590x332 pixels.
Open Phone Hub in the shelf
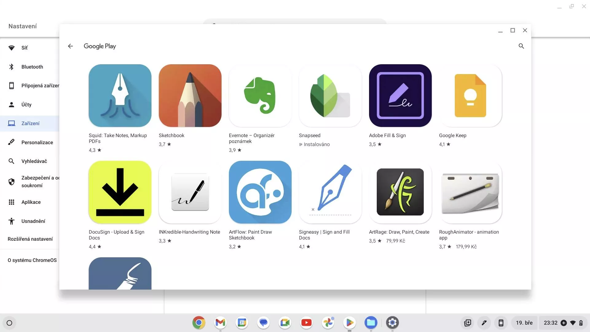(501, 323)
